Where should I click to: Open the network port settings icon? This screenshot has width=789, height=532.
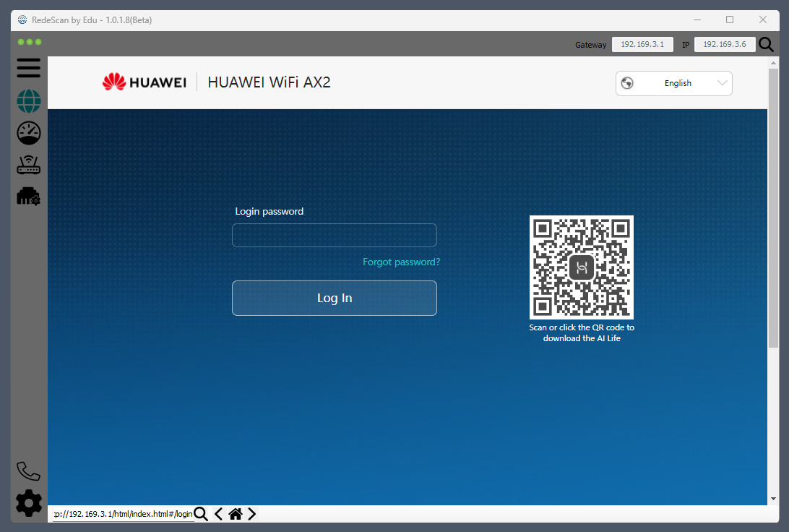(x=29, y=196)
